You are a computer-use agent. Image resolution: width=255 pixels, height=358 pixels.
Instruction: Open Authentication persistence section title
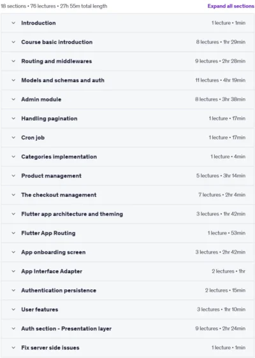pos(59,290)
